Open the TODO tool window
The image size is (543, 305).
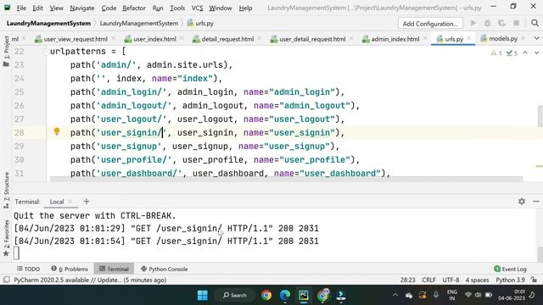[x=28, y=269]
